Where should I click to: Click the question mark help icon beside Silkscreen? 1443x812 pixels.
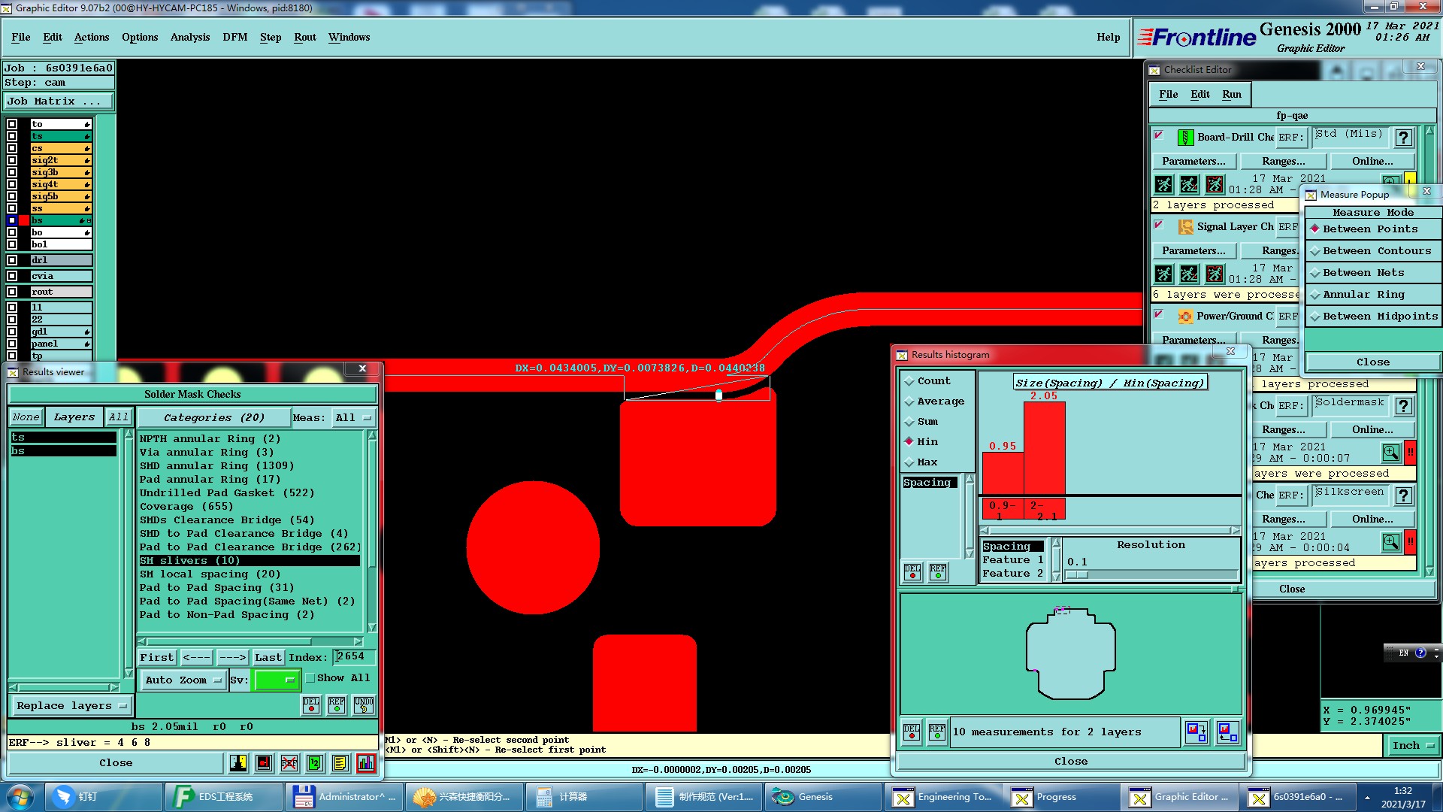pyautogui.click(x=1403, y=495)
